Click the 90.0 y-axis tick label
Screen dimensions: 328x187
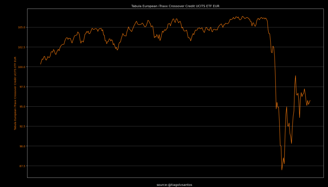click(23, 146)
